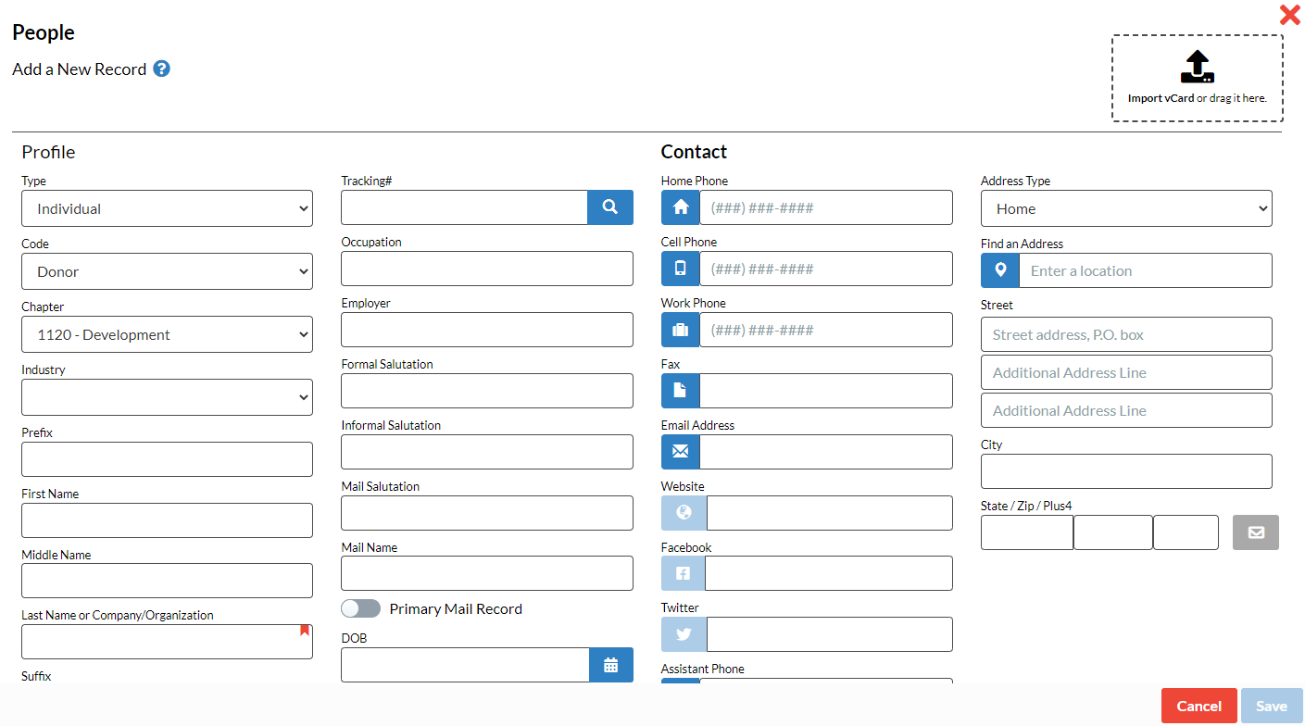Click the Cancel button

[x=1199, y=706]
